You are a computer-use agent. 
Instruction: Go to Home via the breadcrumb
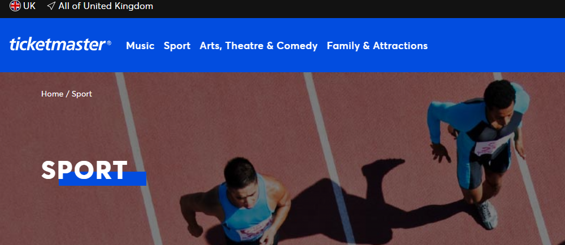[52, 94]
